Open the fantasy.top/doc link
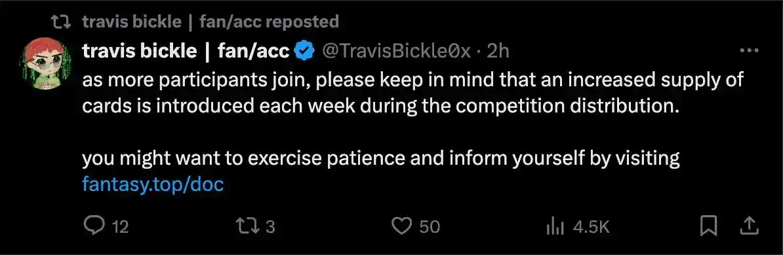This screenshot has width=783, height=255. [x=153, y=185]
